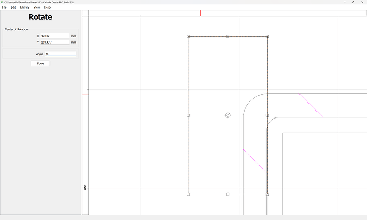
Task: Click the bottom-right selection handle
Action: click(x=267, y=194)
